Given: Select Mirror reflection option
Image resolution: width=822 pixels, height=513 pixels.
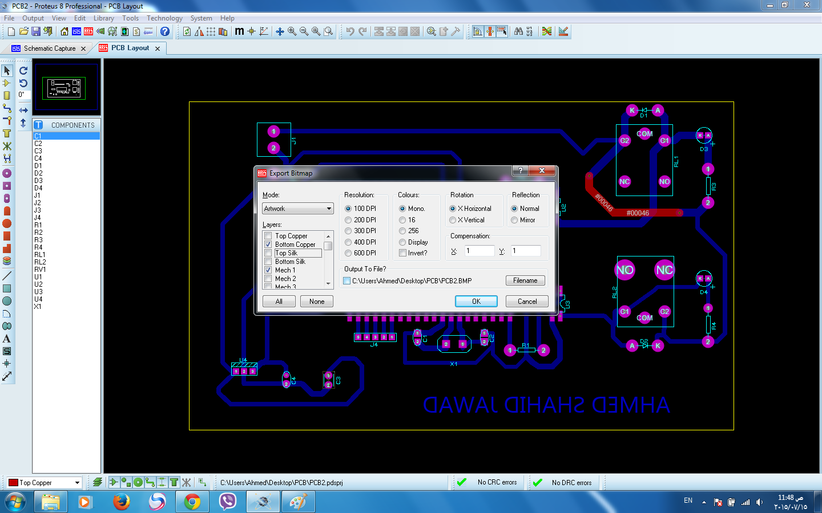Looking at the screenshot, I should pos(514,220).
